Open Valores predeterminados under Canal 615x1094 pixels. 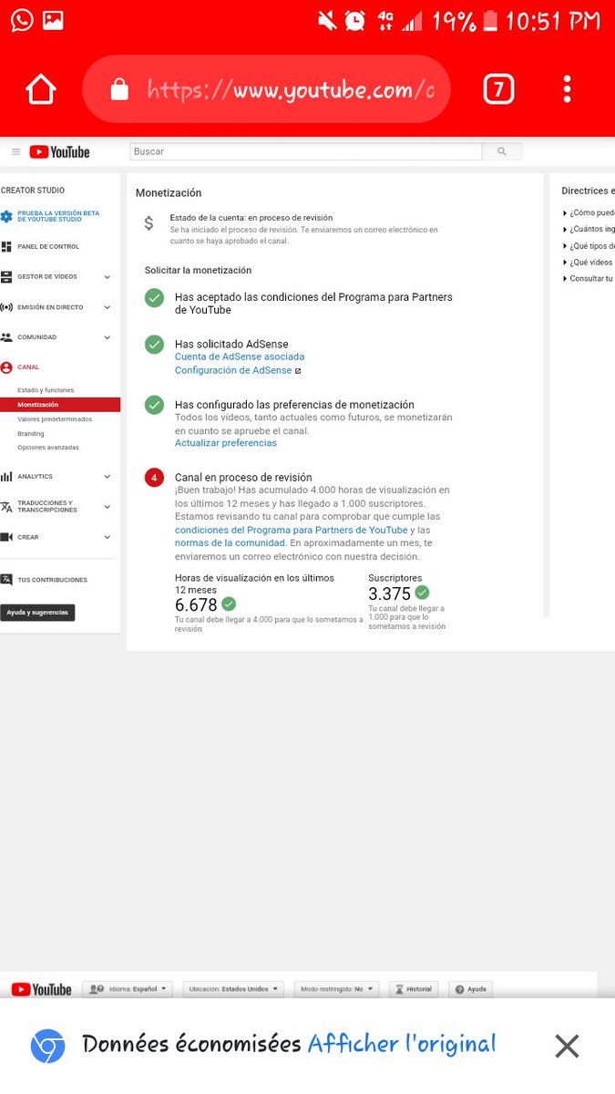55,419
